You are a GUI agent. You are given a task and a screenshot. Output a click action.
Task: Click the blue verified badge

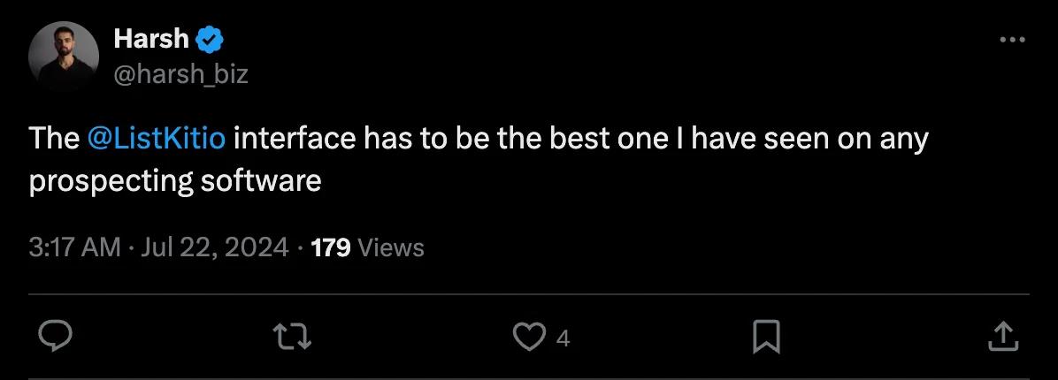pos(210,41)
